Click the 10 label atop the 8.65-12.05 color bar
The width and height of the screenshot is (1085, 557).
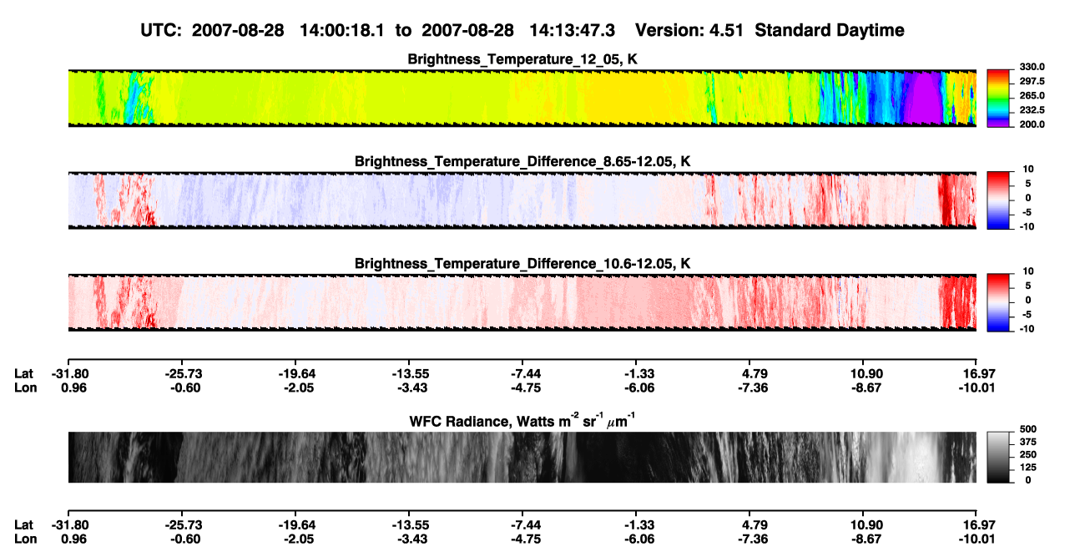tap(1028, 169)
